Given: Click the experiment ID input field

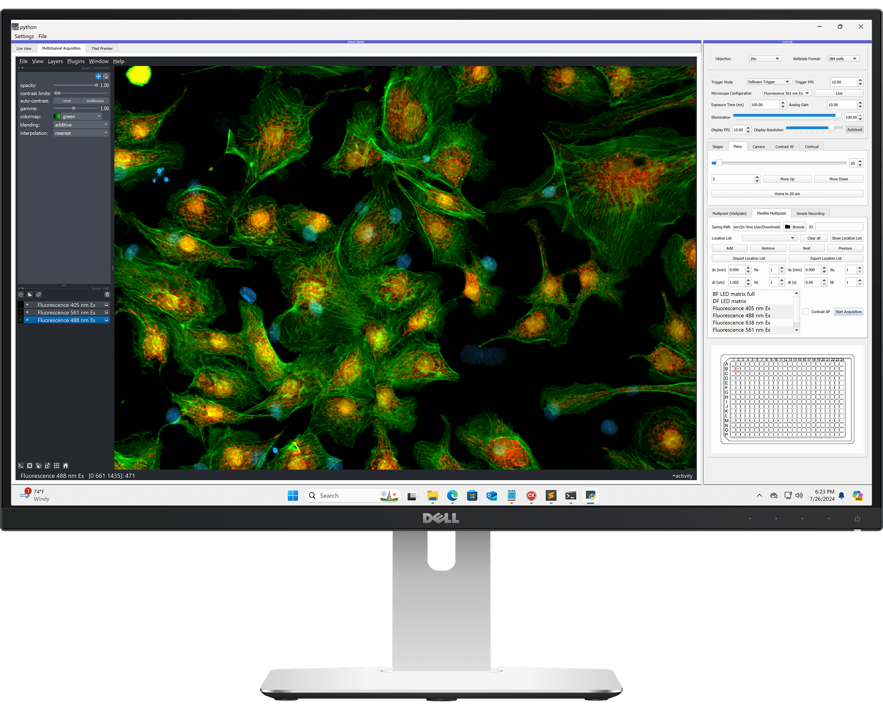Looking at the screenshot, I should (839, 227).
